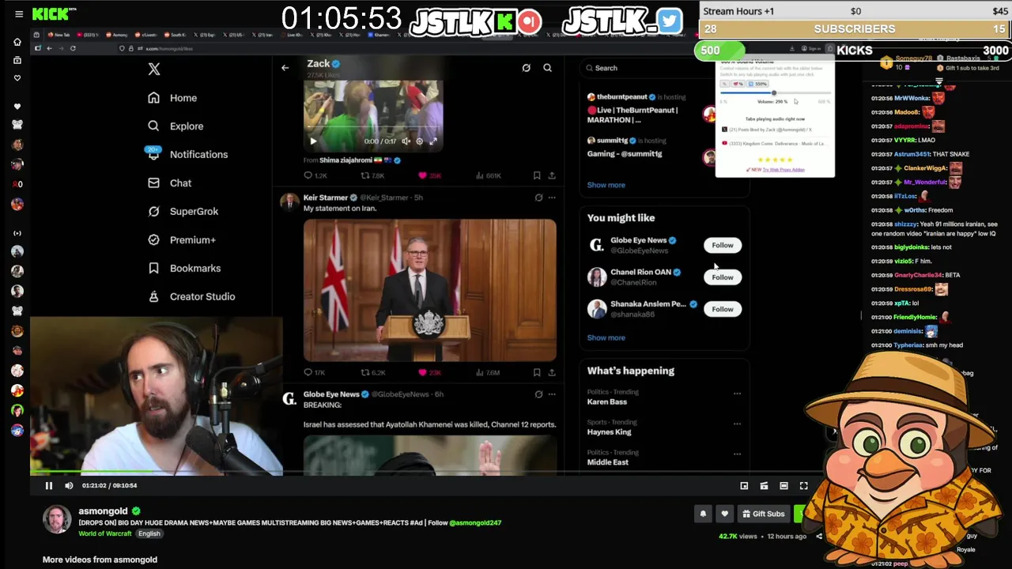Adjust the volume slider in the popup

[774, 93]
